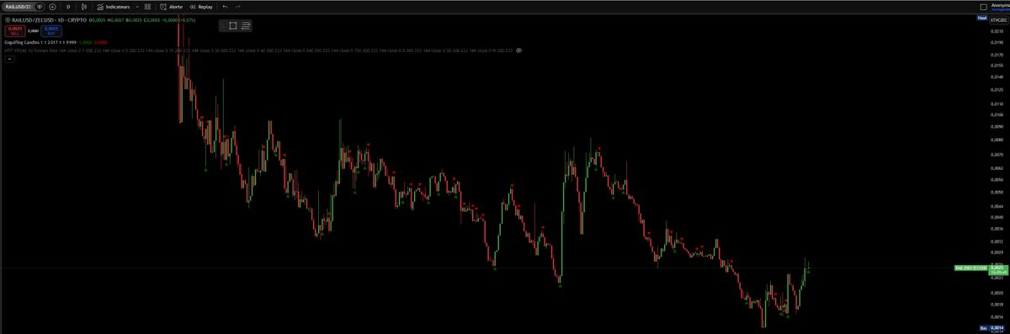Image resolution: width=1010 pixels, height=334 pixels.
Task: Click the Haut high price label
Action: [981, 18]
